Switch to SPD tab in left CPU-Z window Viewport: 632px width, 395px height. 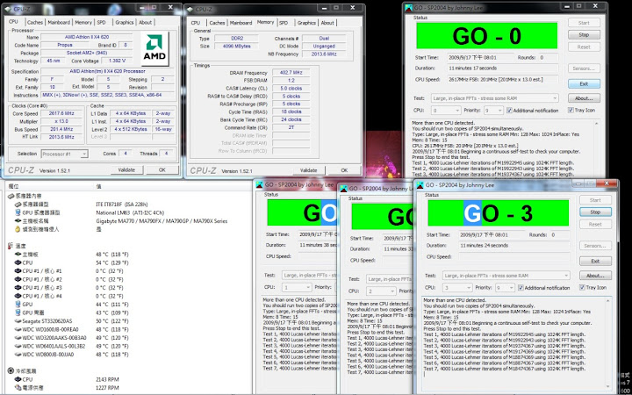[102, 23]
